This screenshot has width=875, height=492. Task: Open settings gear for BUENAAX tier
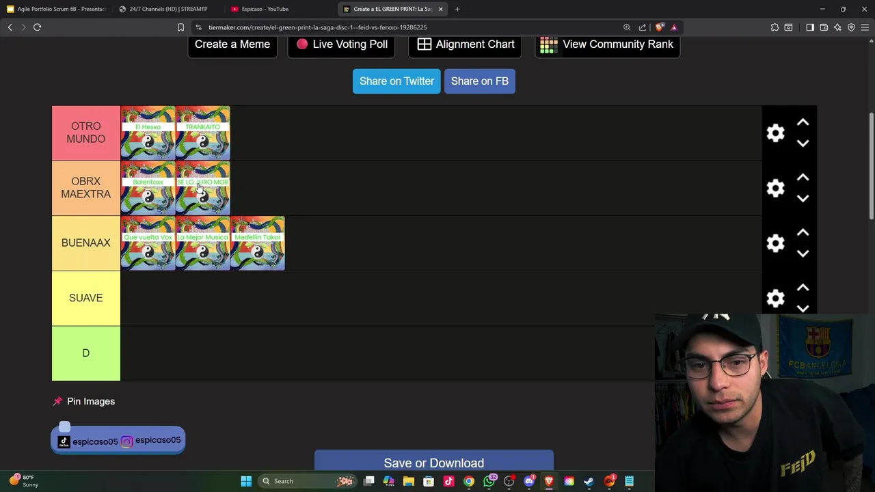click(x=775, y=243)
